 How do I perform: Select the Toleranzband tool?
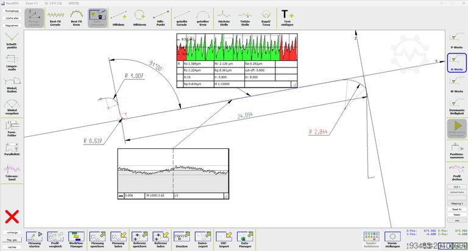click(x=12, y=173)
